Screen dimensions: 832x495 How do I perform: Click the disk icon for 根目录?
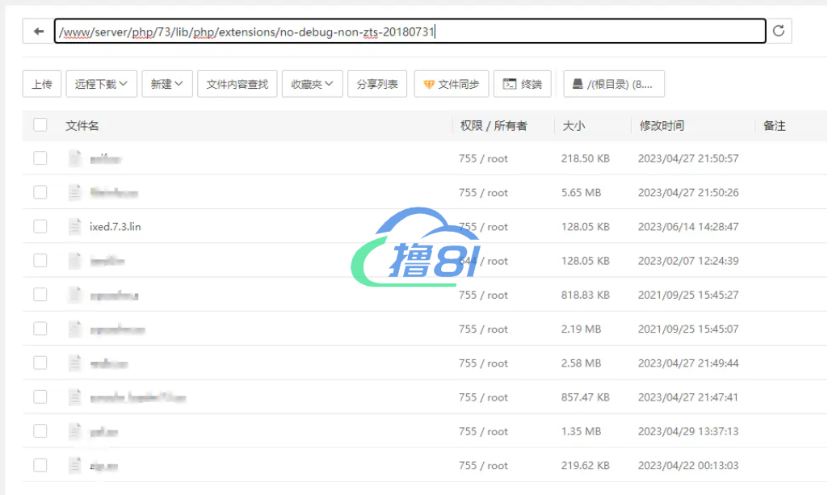pos(578,84)
